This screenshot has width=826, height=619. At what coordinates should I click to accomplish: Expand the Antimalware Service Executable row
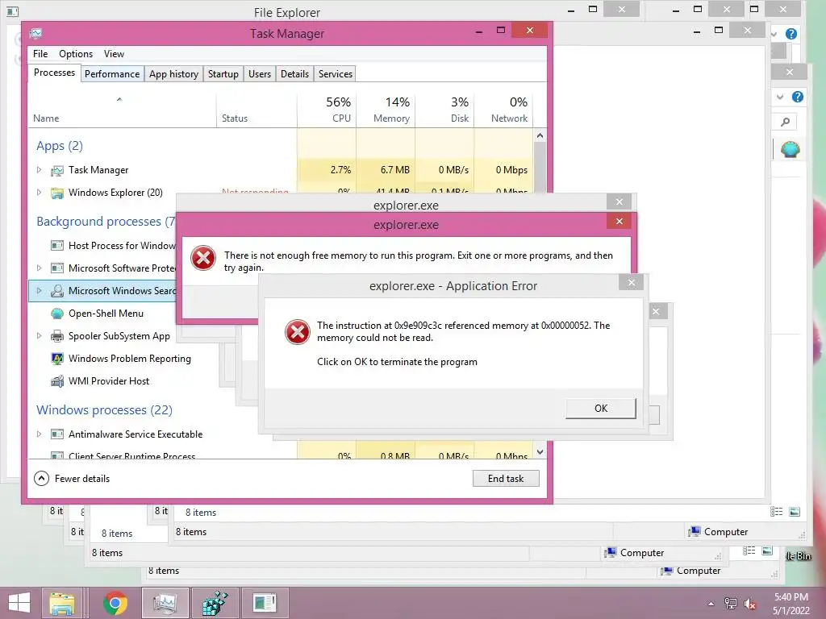(x=39, y=434)
